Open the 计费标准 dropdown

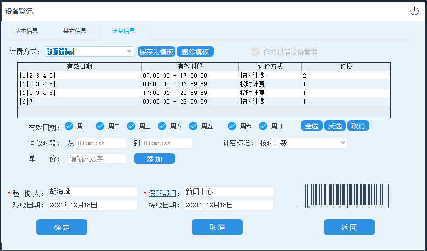tap(343, 143)
